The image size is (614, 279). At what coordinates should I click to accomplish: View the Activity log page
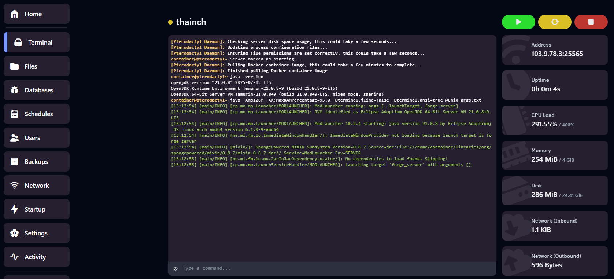(x=36, y=257)
